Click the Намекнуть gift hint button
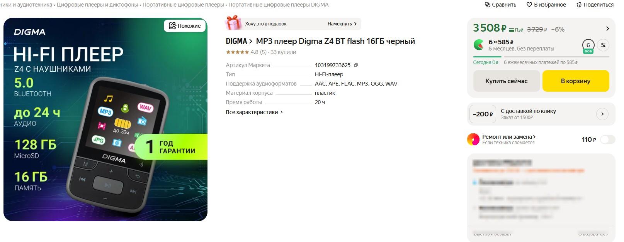The width and height of the screenshot is (624, 242). pyautogui.click(x=342, y=24)
